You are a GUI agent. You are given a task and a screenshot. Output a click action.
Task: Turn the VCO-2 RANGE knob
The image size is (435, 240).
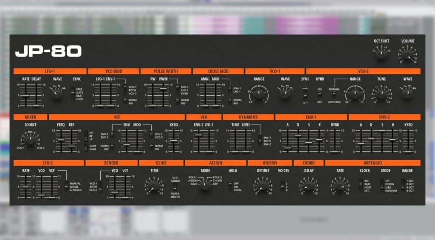coord(355,95)
